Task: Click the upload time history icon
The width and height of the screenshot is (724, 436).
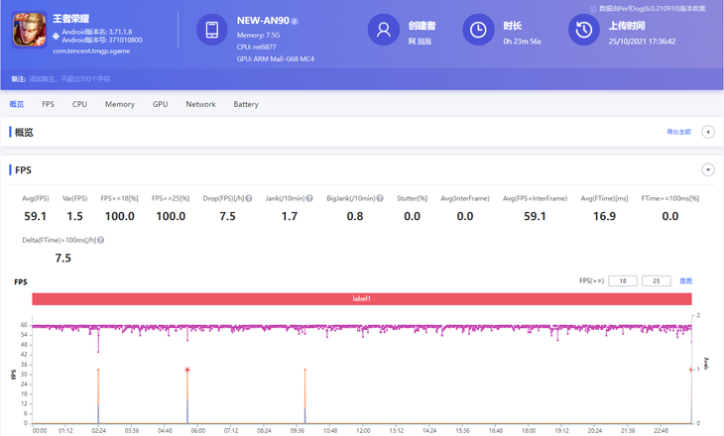Action: click(583, 30)
